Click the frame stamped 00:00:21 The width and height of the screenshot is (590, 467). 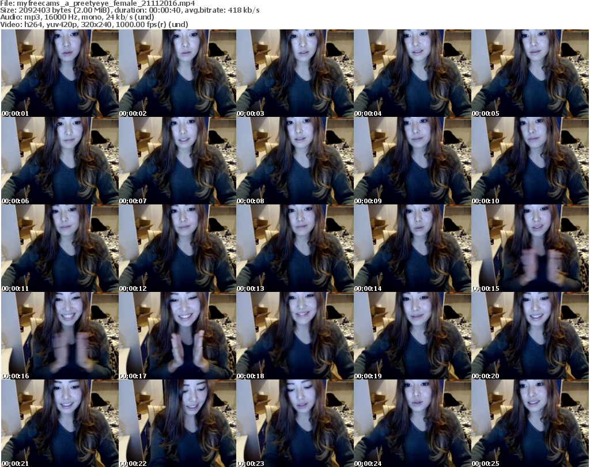click(x=60, y=423)
